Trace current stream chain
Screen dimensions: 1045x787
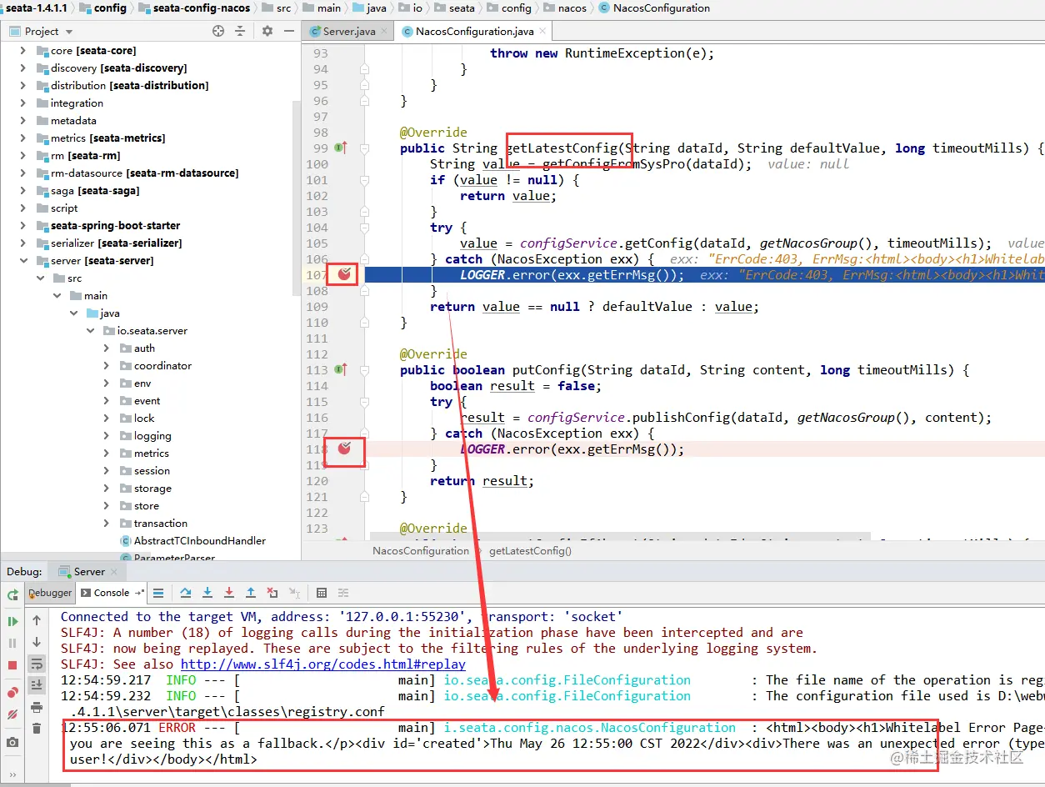[343, 593]
